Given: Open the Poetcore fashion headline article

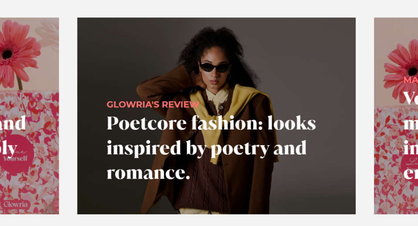Looking at the screenshot, I should pos(211,148).
